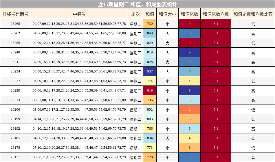Screen dimensions: 275x162
Task: Click winning numbers starting 04,10,12,15
Action: (x=79, y=129)
